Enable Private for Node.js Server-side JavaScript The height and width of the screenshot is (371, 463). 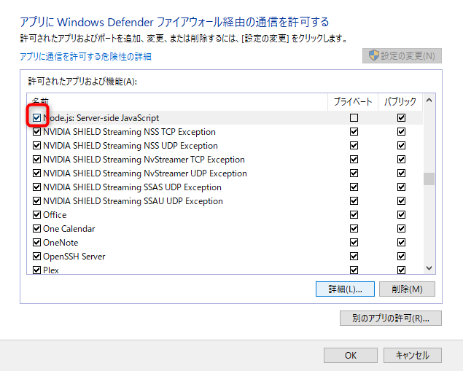click(354, 118)
